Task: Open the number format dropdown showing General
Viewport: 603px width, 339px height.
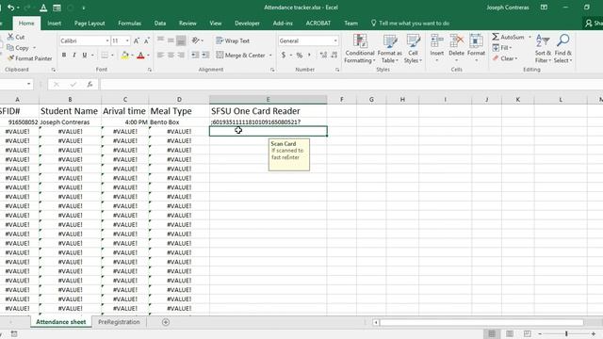Action: coord(335,40)
